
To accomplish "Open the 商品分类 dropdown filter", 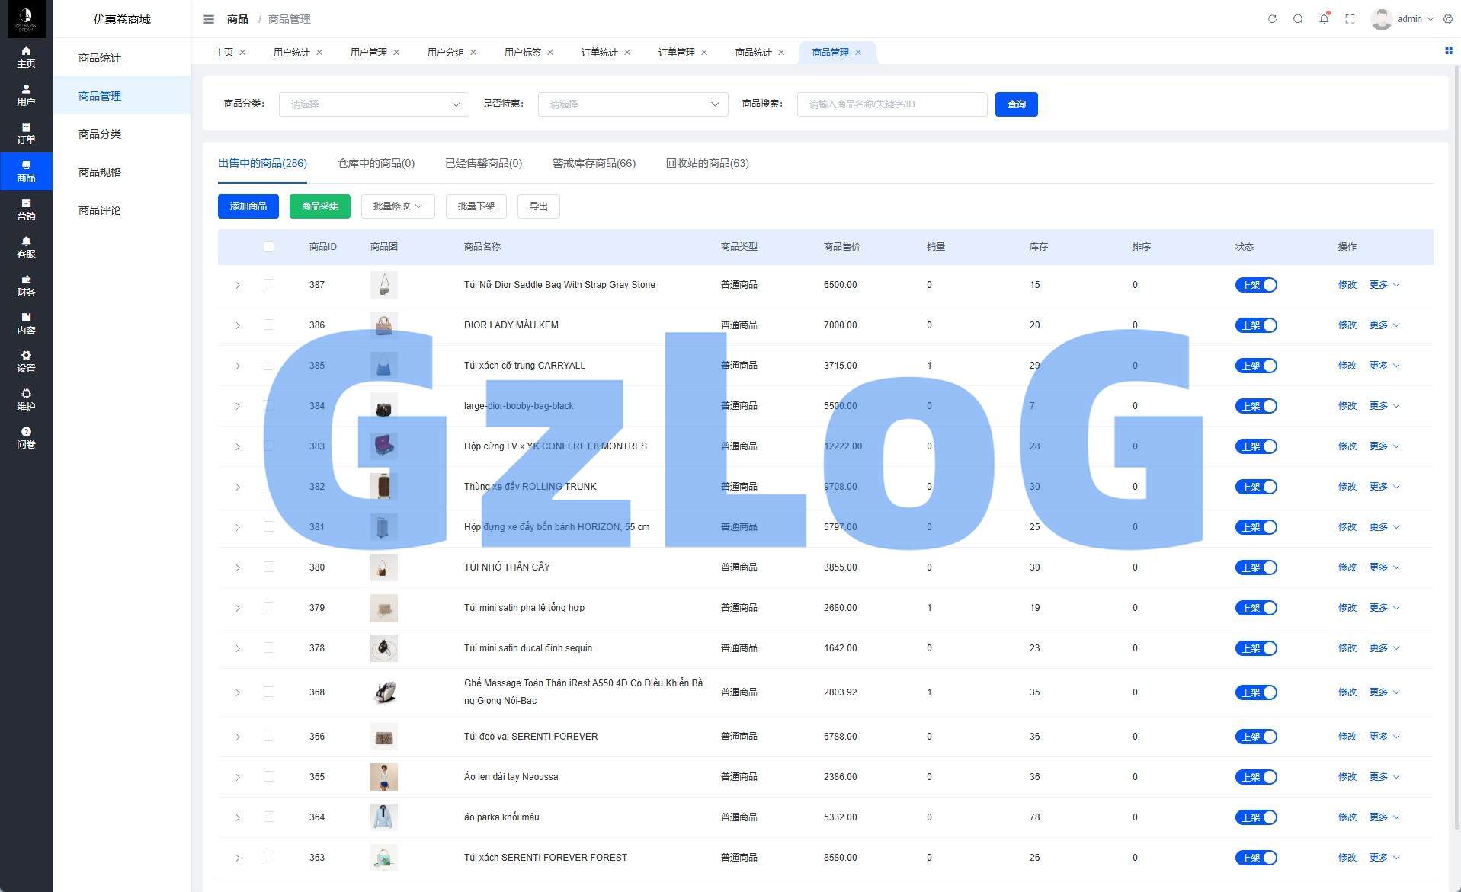I will tap(373, 104).
